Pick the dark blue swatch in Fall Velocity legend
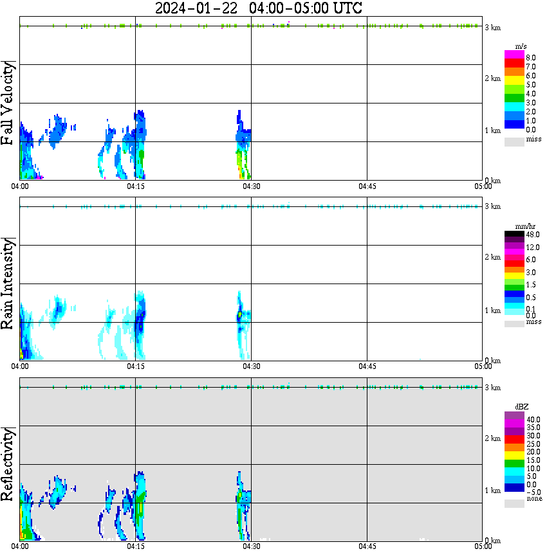 click(514, 125)
